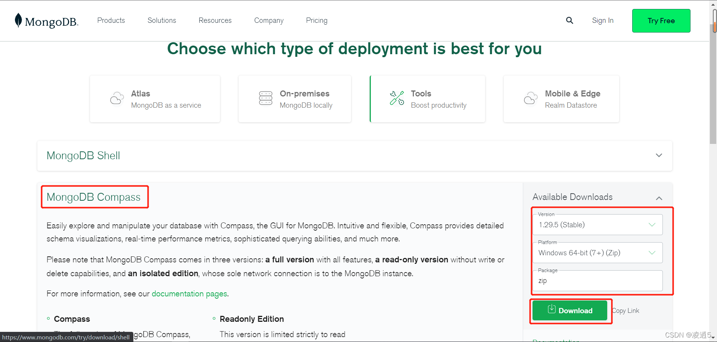Open the Solutions menu
Screen dimensions: 717x342
162,20
